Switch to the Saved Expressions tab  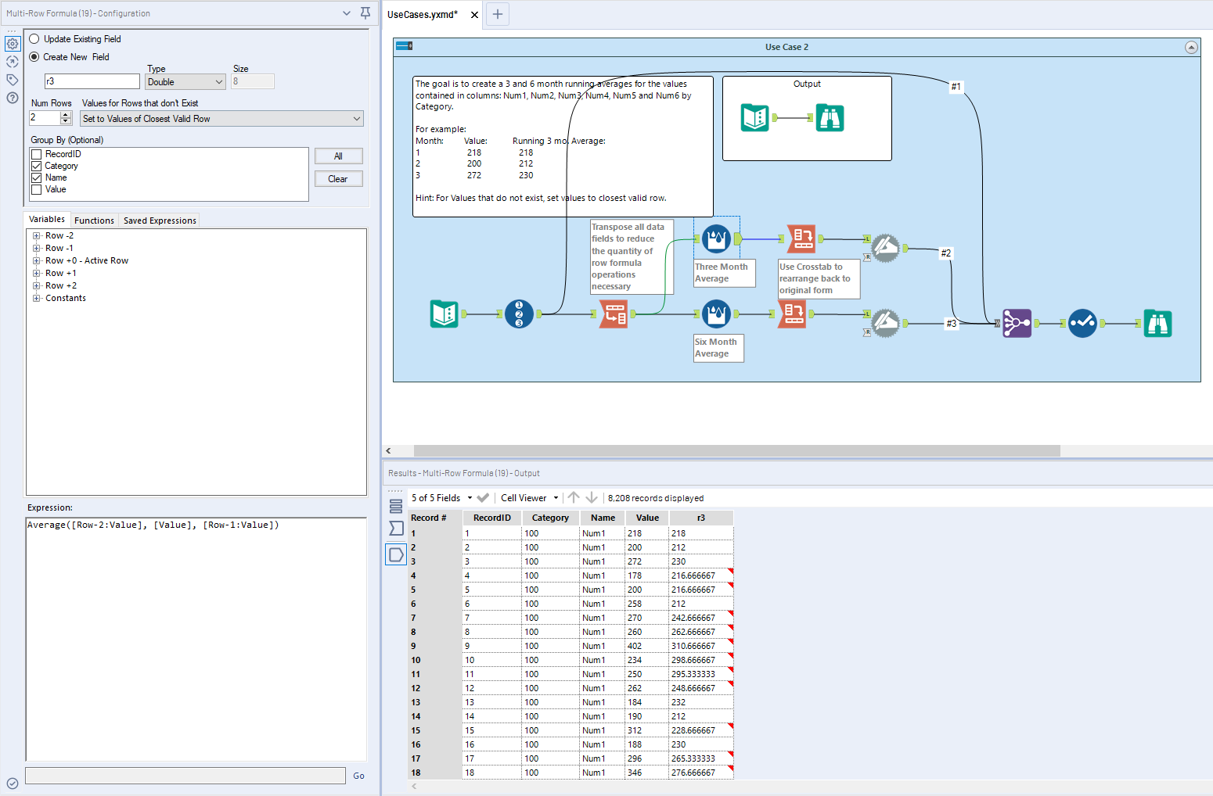tap(159, 220)
